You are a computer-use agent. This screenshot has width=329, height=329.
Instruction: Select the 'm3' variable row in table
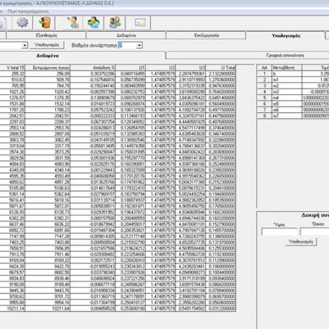pyautogui.click(x=285, y=92)
